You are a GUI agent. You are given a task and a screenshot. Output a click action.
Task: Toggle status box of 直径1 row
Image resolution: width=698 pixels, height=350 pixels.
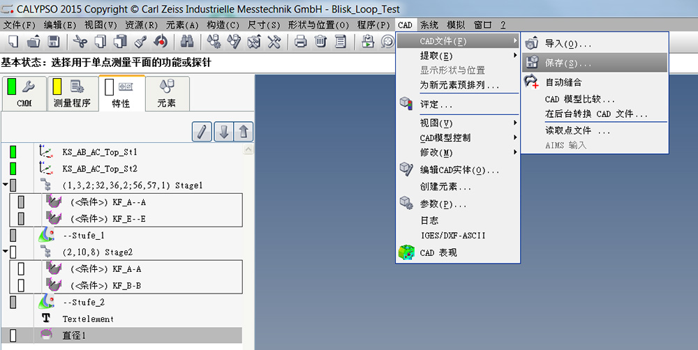[13, 336]
